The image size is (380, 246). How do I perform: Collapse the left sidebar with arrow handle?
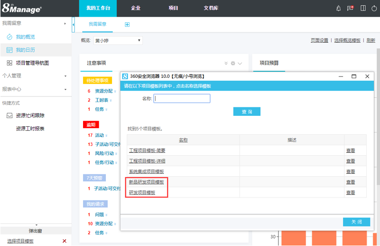74,24
